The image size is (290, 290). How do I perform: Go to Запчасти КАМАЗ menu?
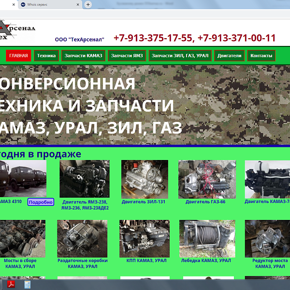pos(84,56)
